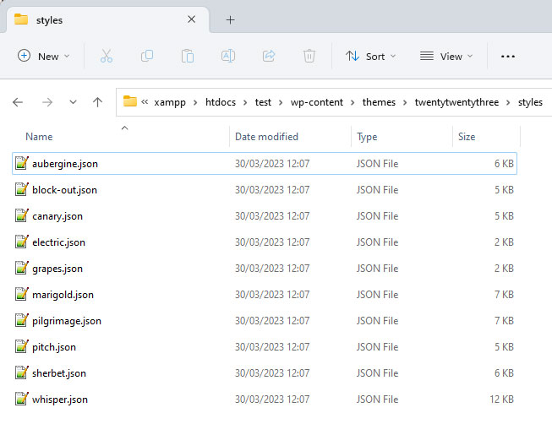The width and height of the screenshot is (552, 424).
Task: Expand the View layout dropdown
Action: [446, 56]
